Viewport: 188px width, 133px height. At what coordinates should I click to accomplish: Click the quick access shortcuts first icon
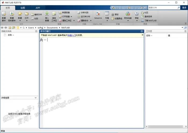[113, 8]
